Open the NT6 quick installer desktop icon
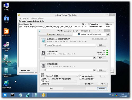 [6, 60]
